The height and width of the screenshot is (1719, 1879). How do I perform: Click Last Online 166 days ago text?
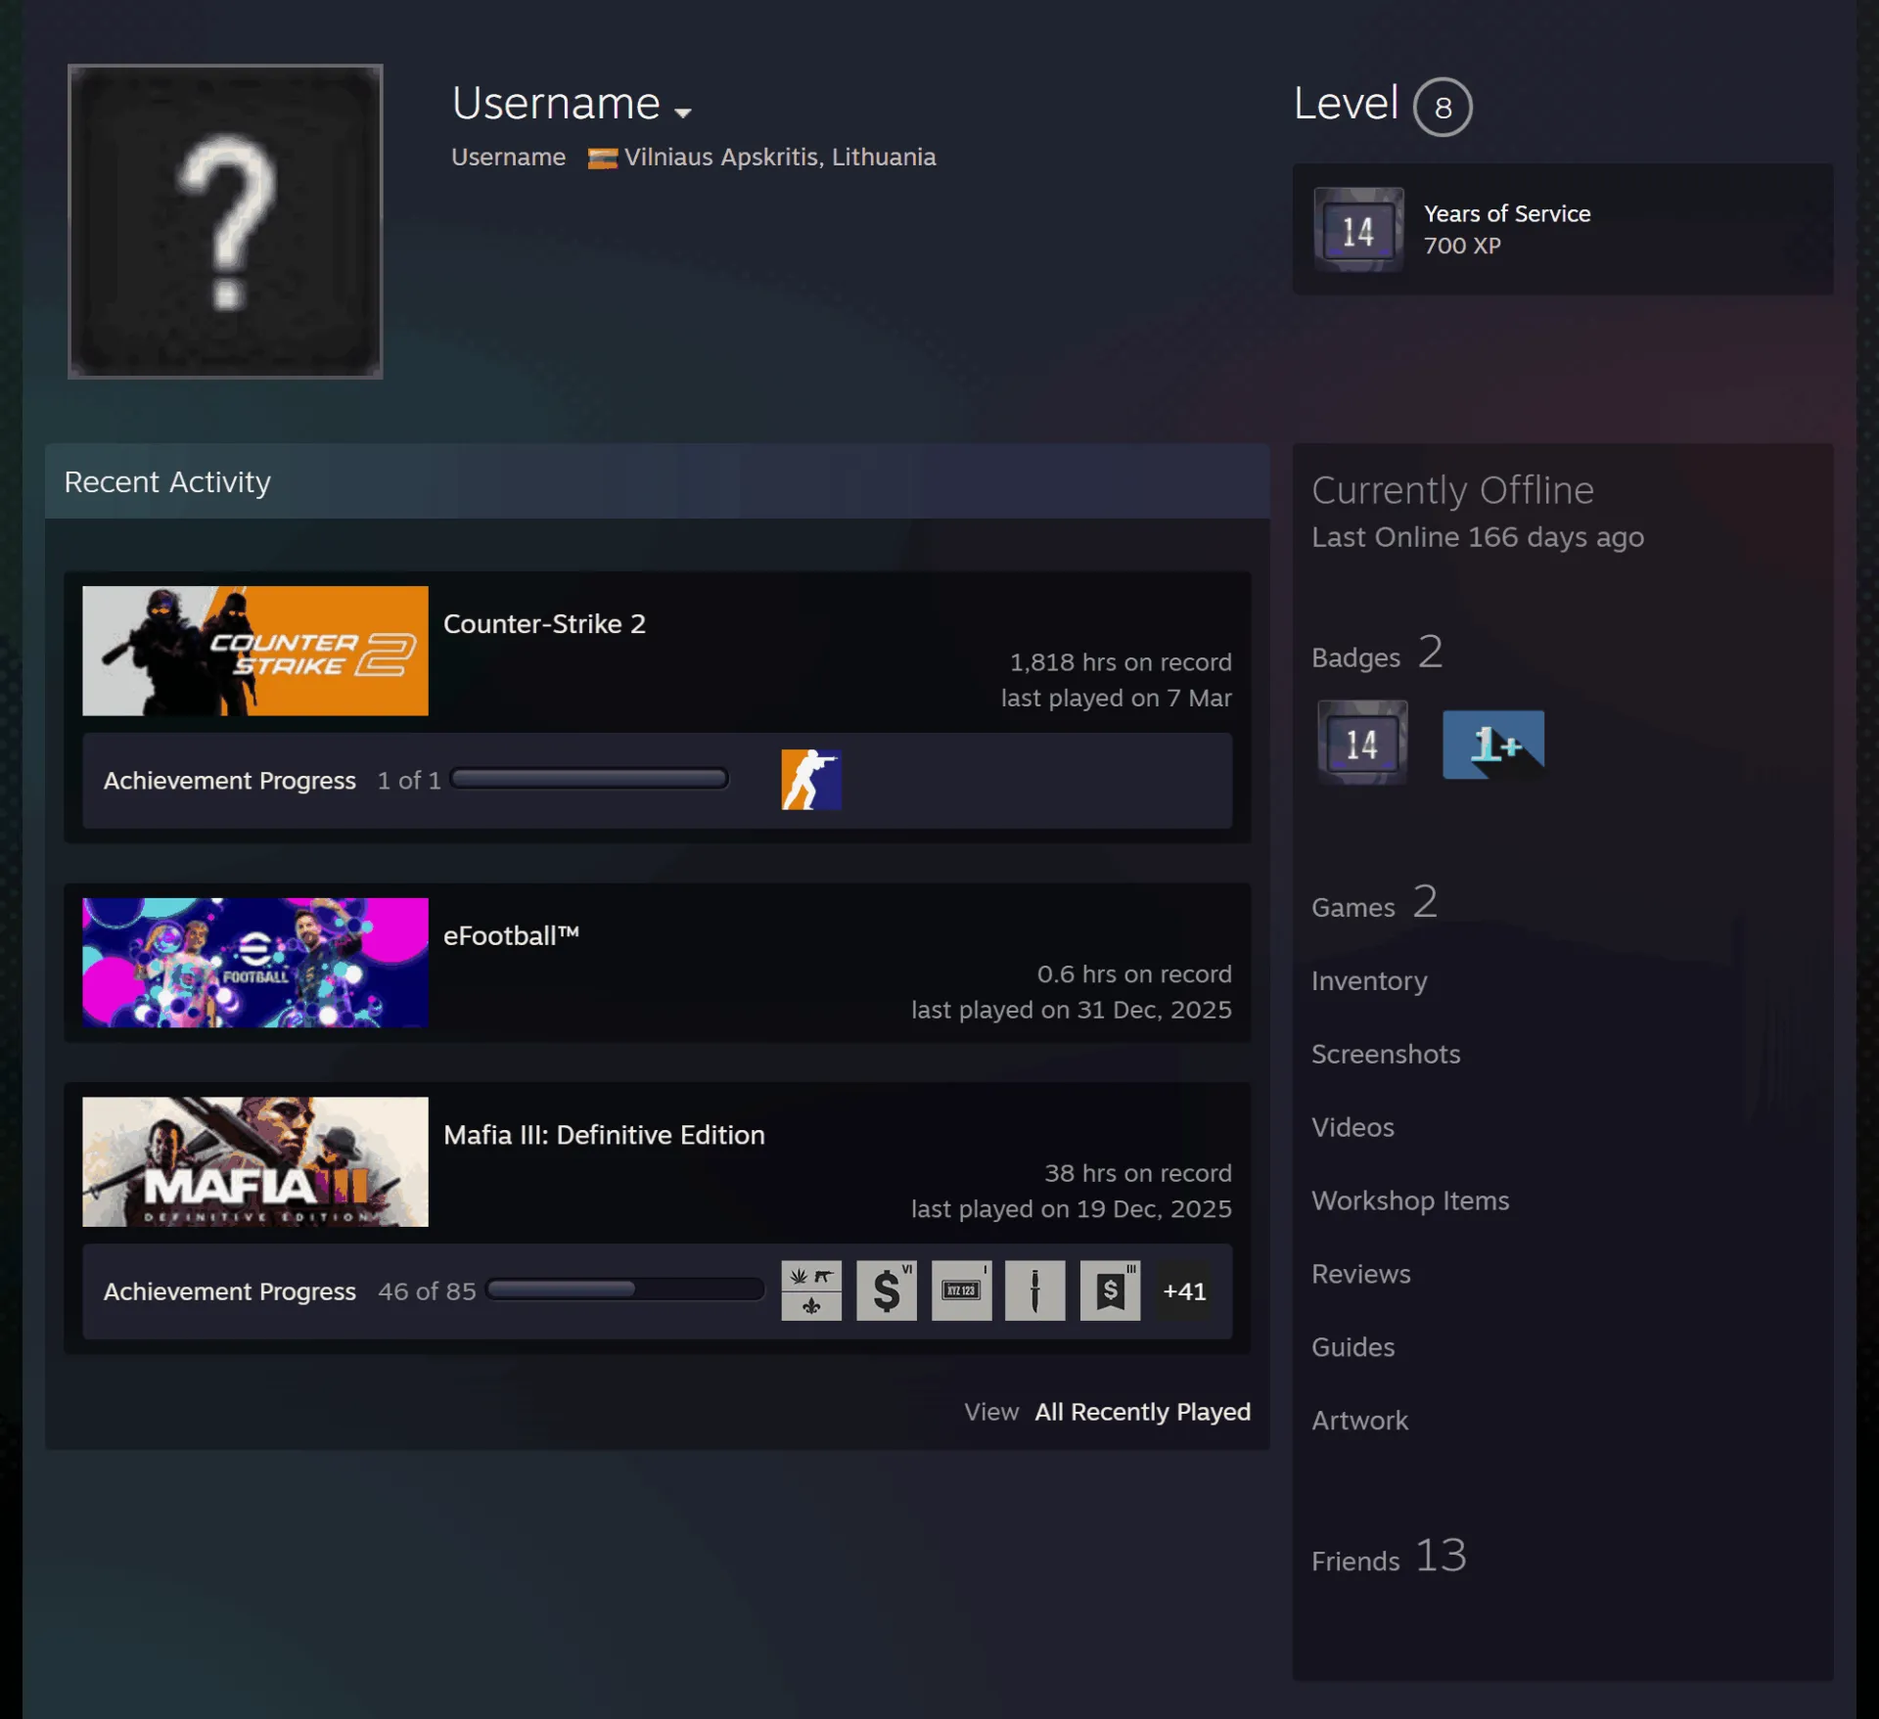1478,537
